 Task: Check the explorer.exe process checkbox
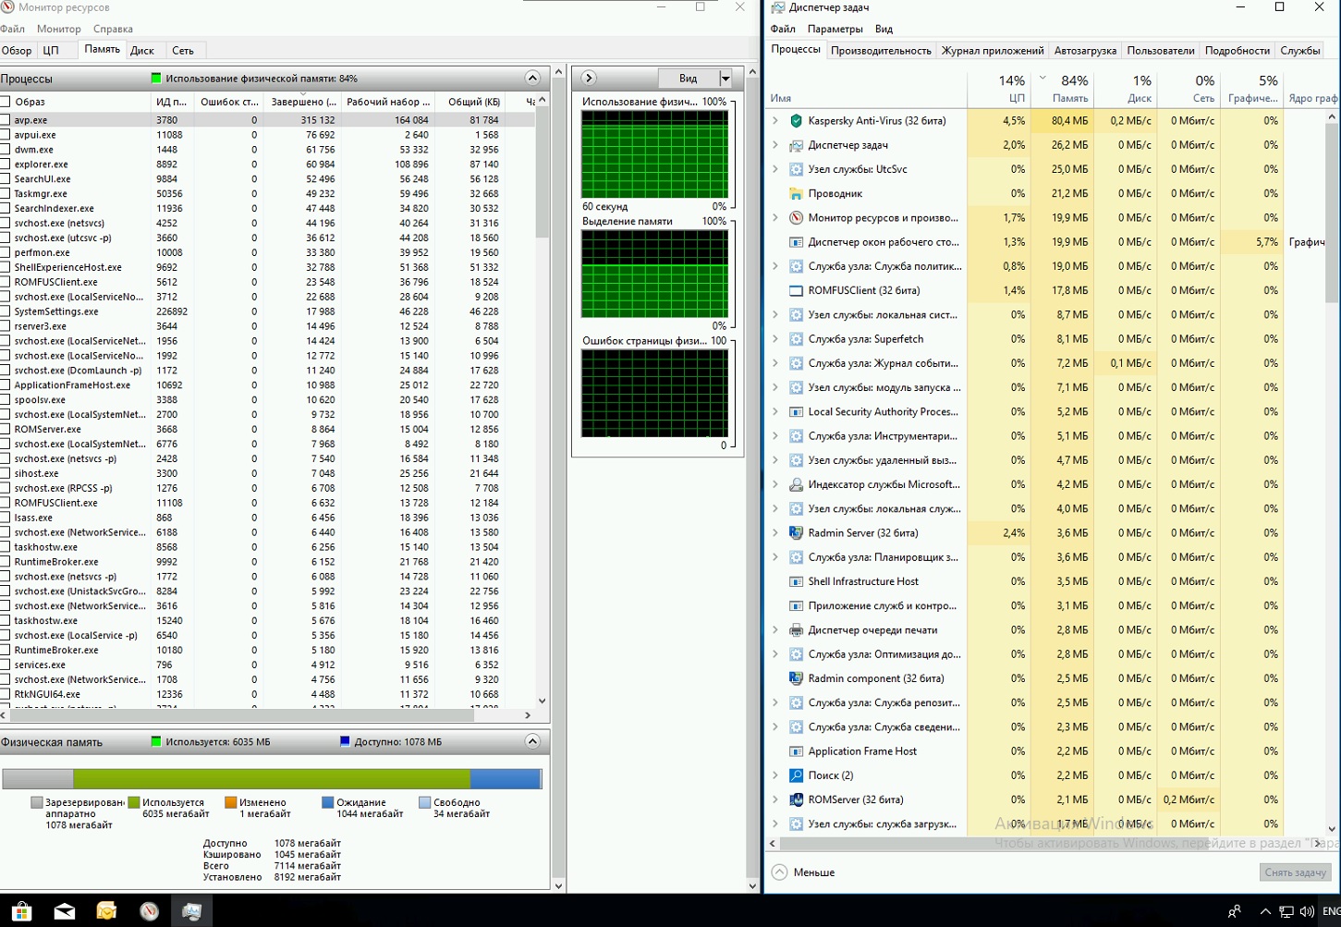(x=6, y=165)
